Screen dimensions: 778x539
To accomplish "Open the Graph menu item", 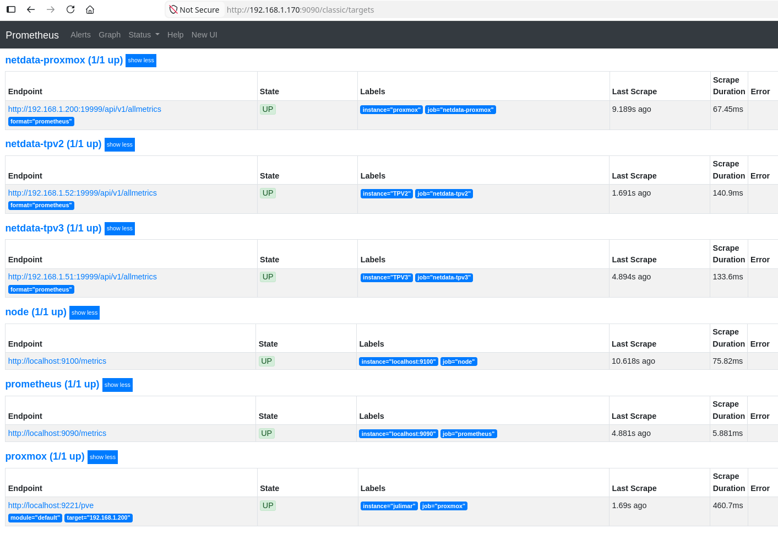I will 110,35.
